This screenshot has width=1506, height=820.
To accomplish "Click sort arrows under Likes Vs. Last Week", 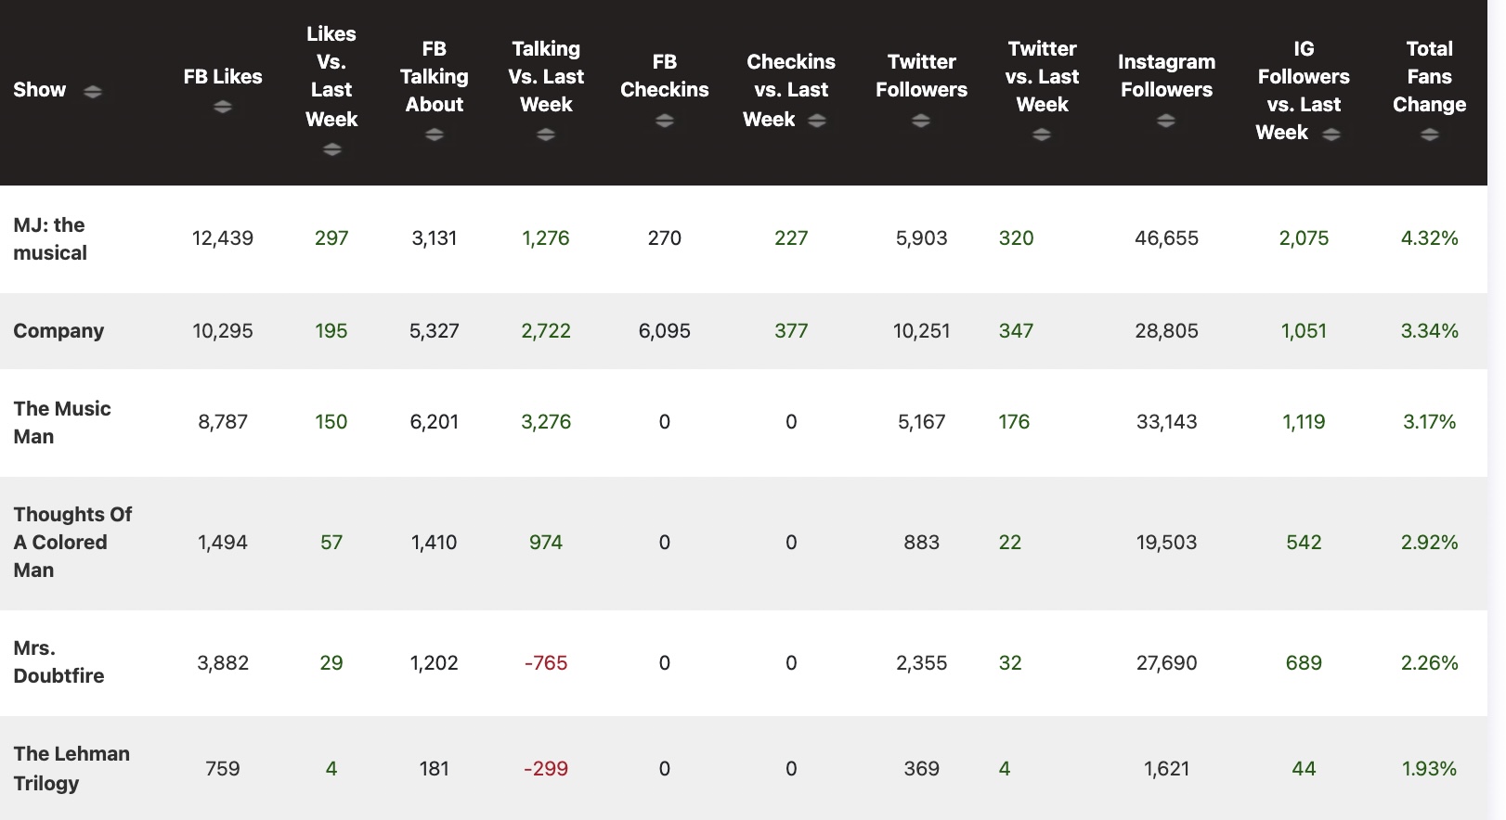I will click(x=331, y=149).
